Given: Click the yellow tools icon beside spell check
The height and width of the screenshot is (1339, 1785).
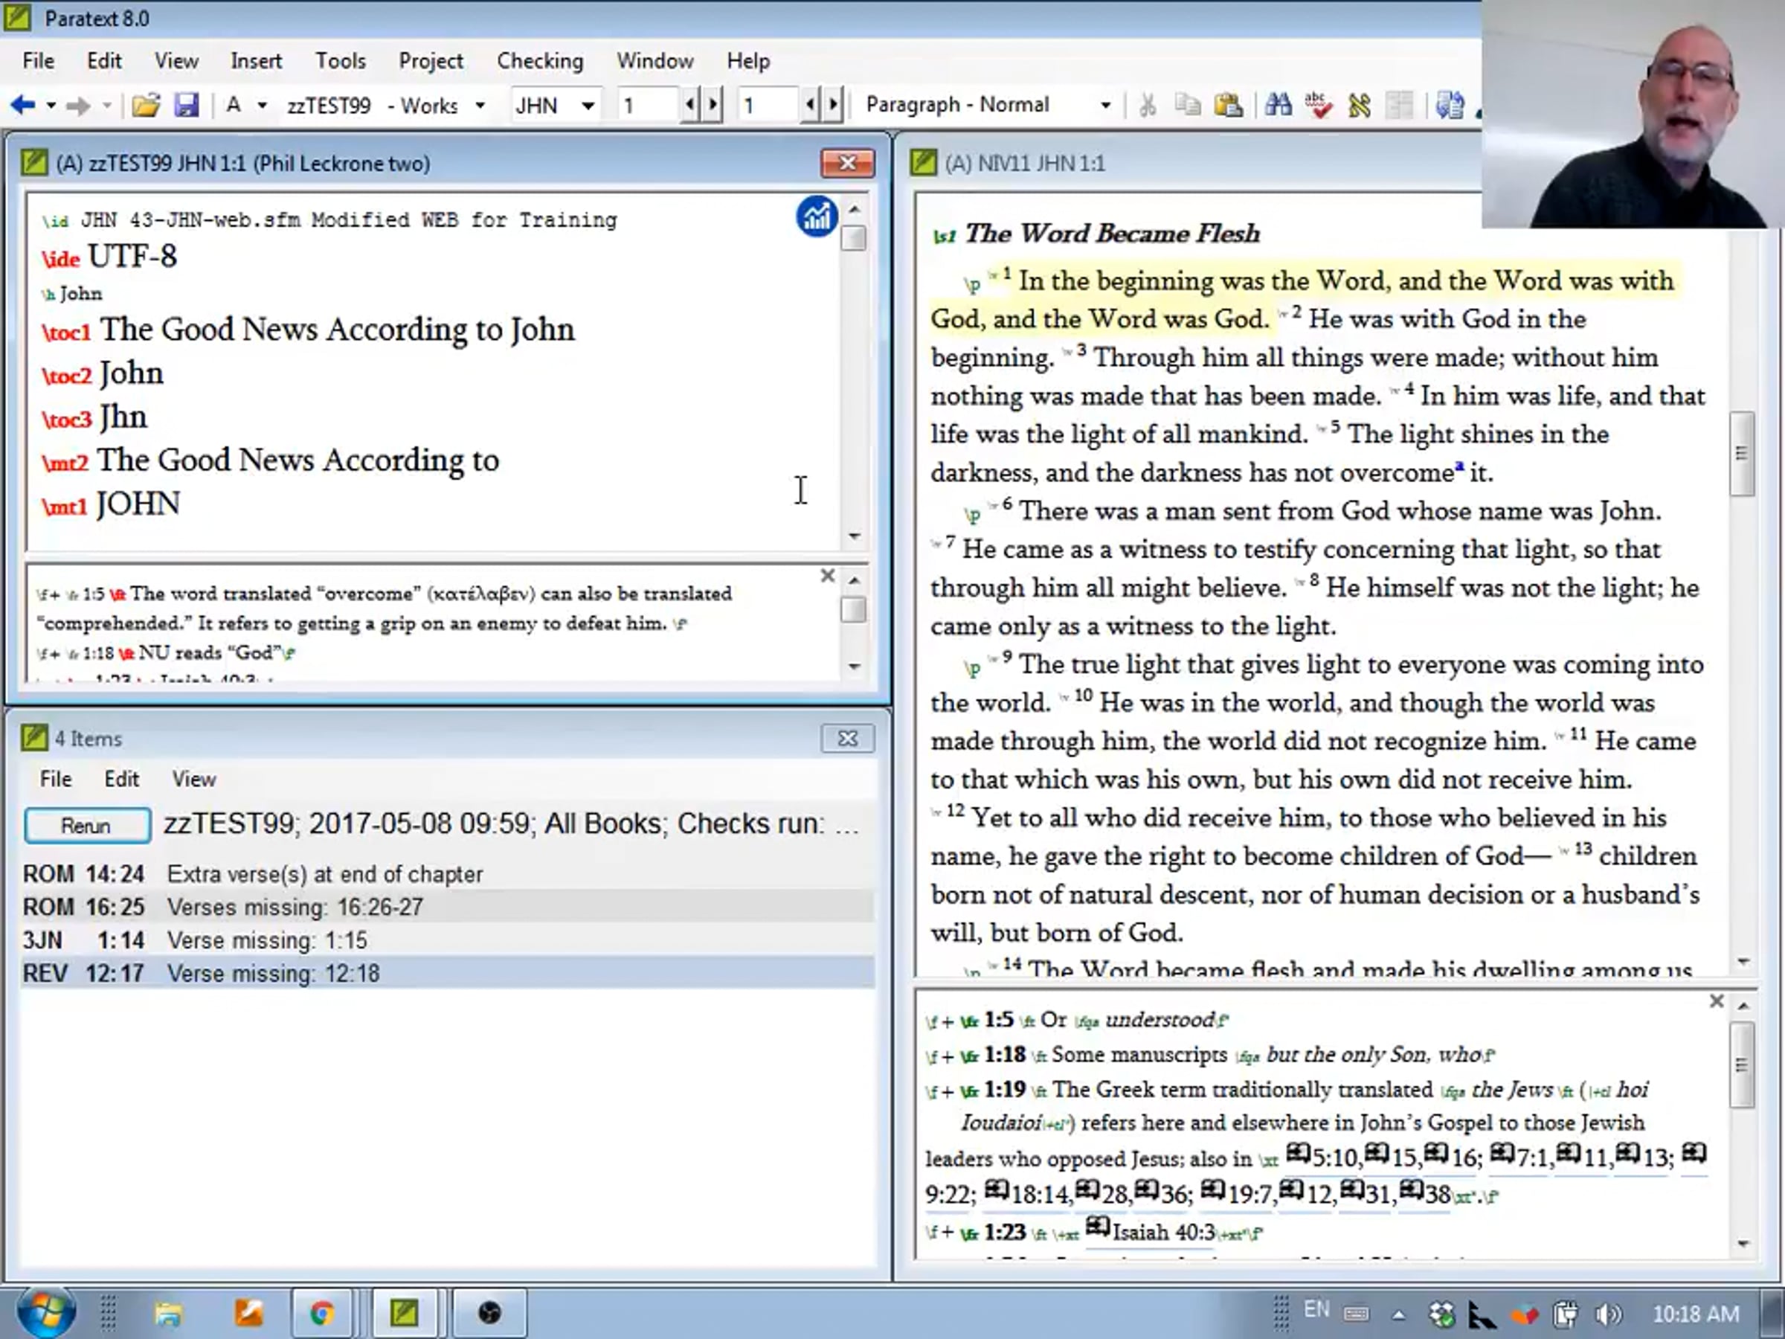Looking at the screenshot, I should pos(1359,105).
